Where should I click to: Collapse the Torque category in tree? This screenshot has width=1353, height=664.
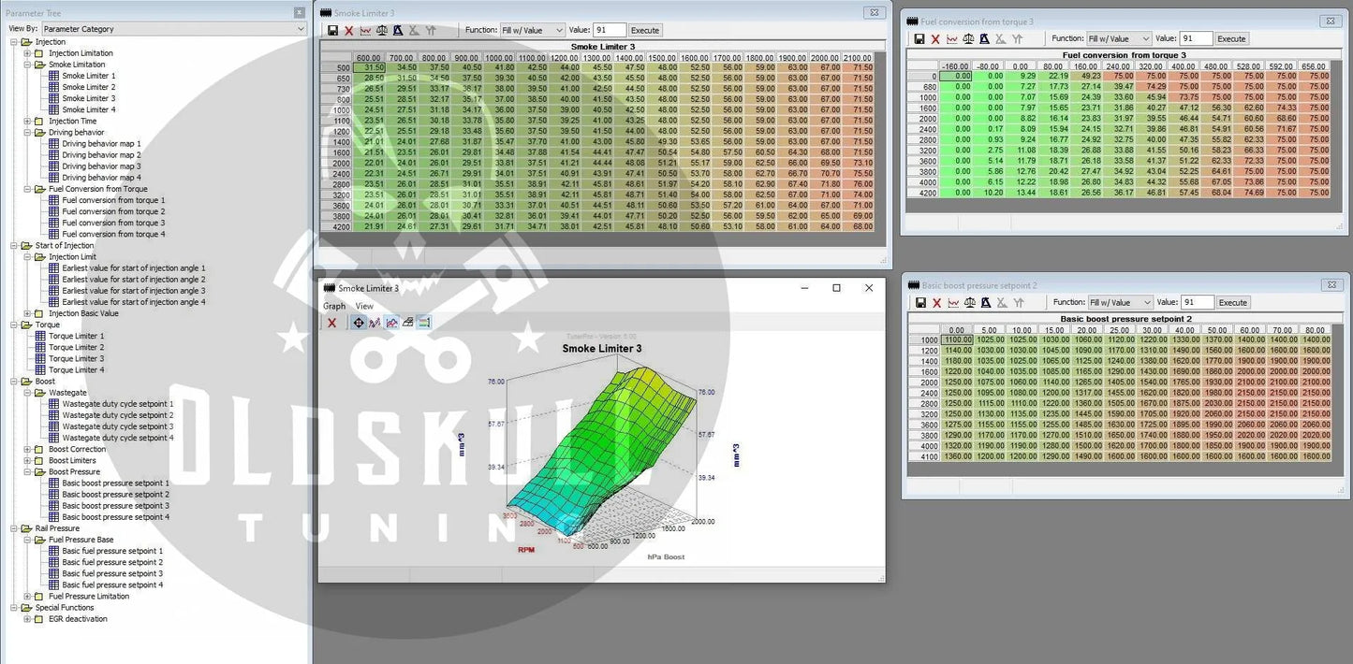[x=14, y=325]
